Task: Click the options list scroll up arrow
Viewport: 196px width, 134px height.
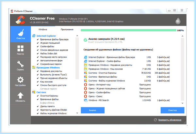Action: [77, 36]
